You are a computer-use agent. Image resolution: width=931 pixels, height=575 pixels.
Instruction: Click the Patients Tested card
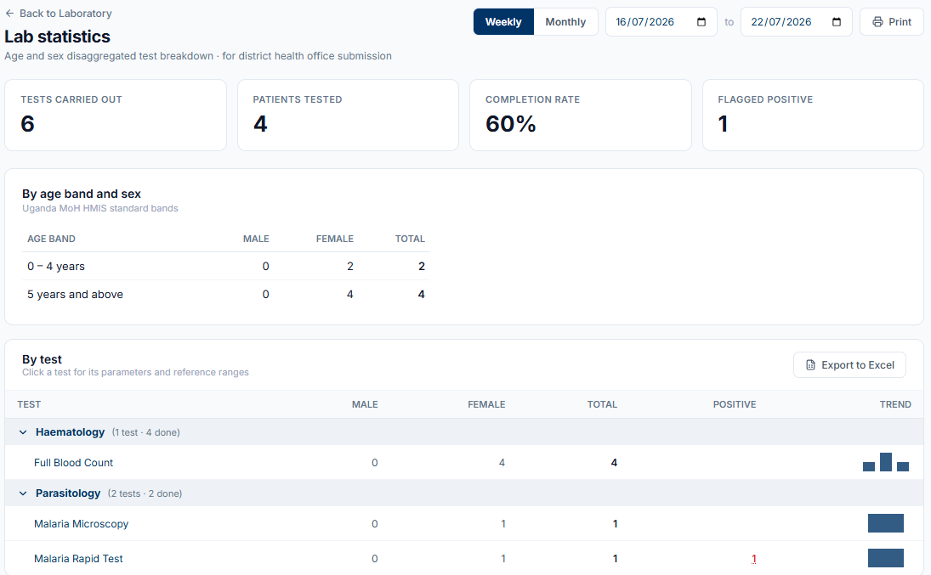point(348,116)
